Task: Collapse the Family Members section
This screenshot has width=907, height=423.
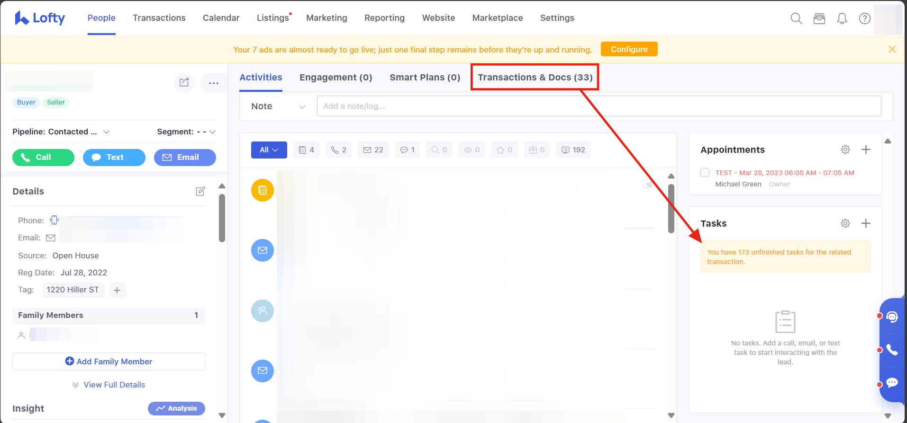Action: coord(109,315)
